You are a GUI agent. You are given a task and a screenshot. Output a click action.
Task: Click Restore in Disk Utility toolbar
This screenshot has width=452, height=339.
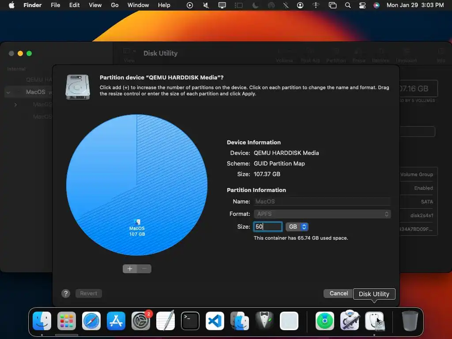pos(380,56)
